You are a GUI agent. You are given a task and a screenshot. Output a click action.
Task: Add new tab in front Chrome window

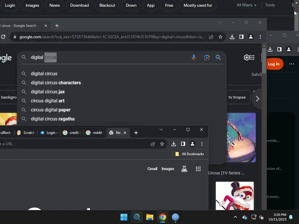[136, 133]
